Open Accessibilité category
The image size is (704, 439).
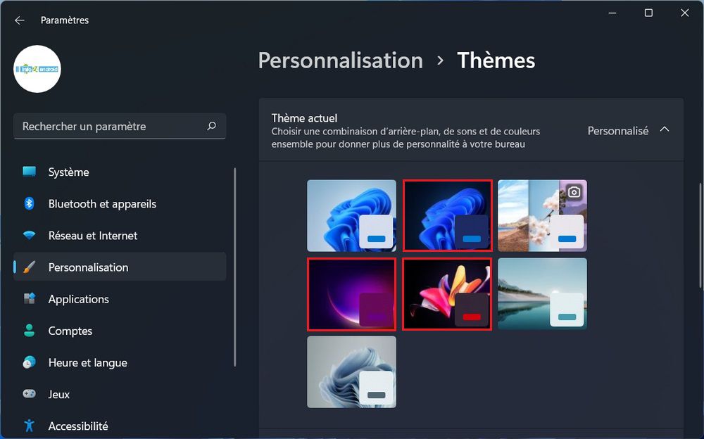tap(120, 426)
